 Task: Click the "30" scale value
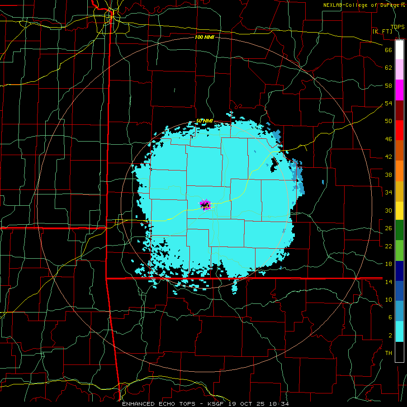388,210
